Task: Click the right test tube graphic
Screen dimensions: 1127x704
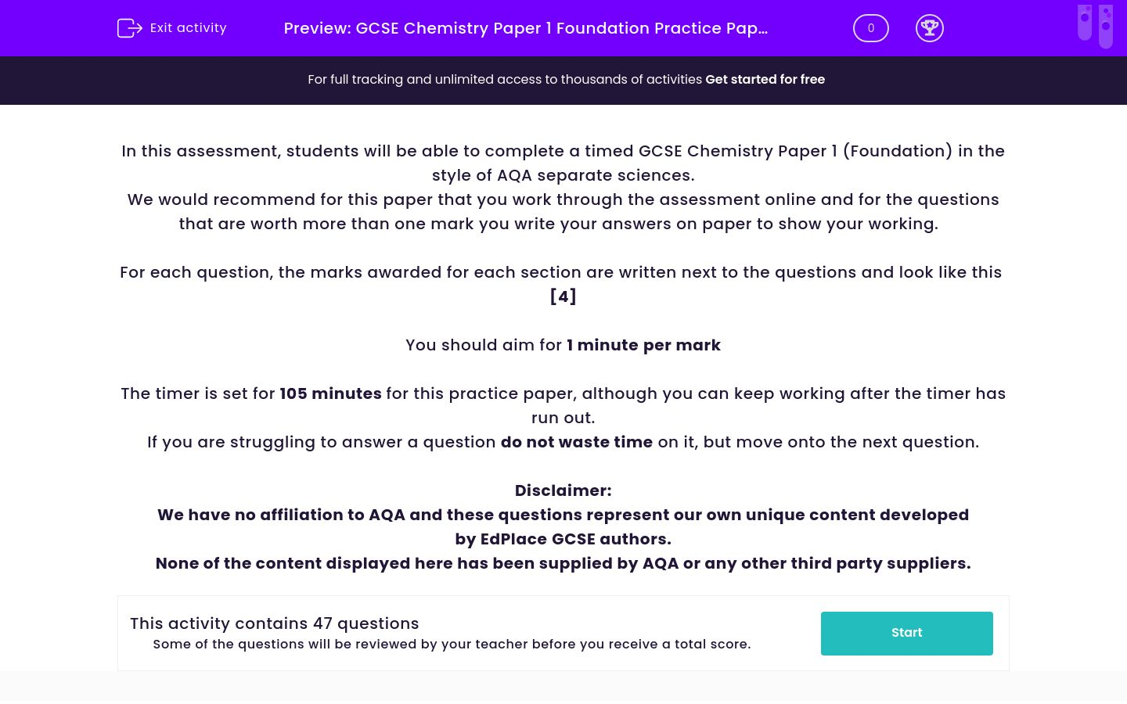Action: 1106,25
